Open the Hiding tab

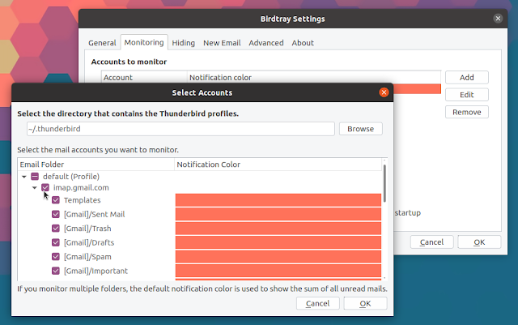pos(183,42)
